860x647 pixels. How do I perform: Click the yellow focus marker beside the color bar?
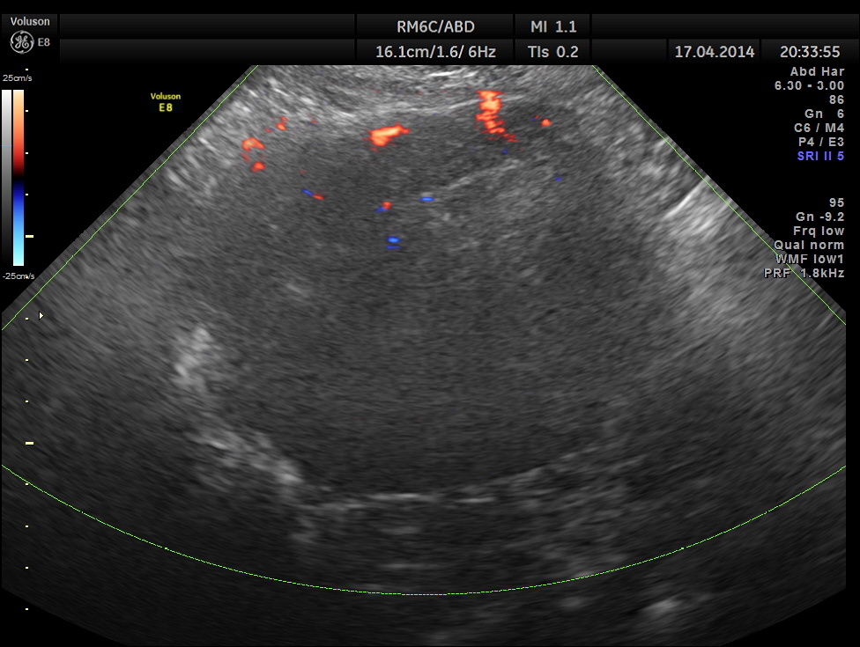tap(30, 236)
